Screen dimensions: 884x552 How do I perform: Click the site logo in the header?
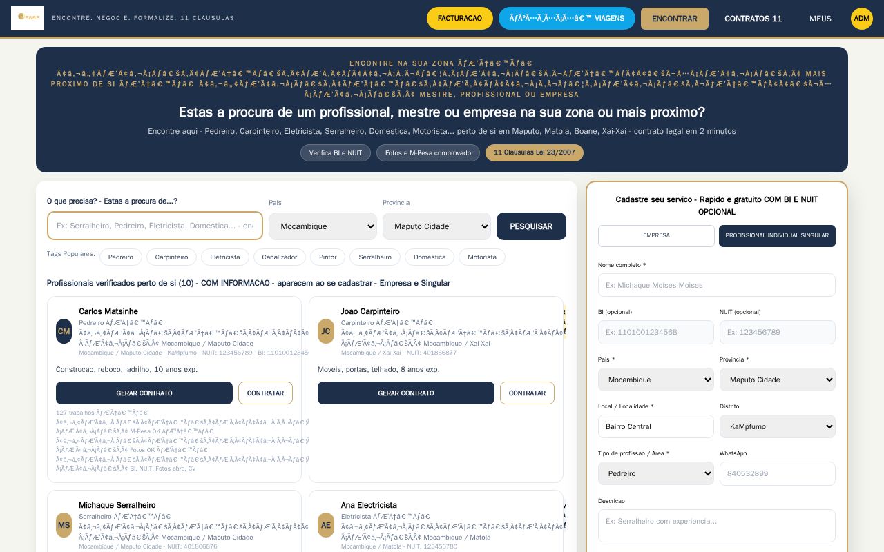pyautogui.click(x=28, y=18)
